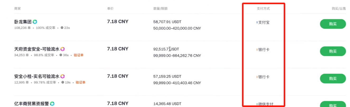Open the 安全小桂-实名可验流水 merchant profile
Screen dimensions: 350x107
click(x=37, y=76)
